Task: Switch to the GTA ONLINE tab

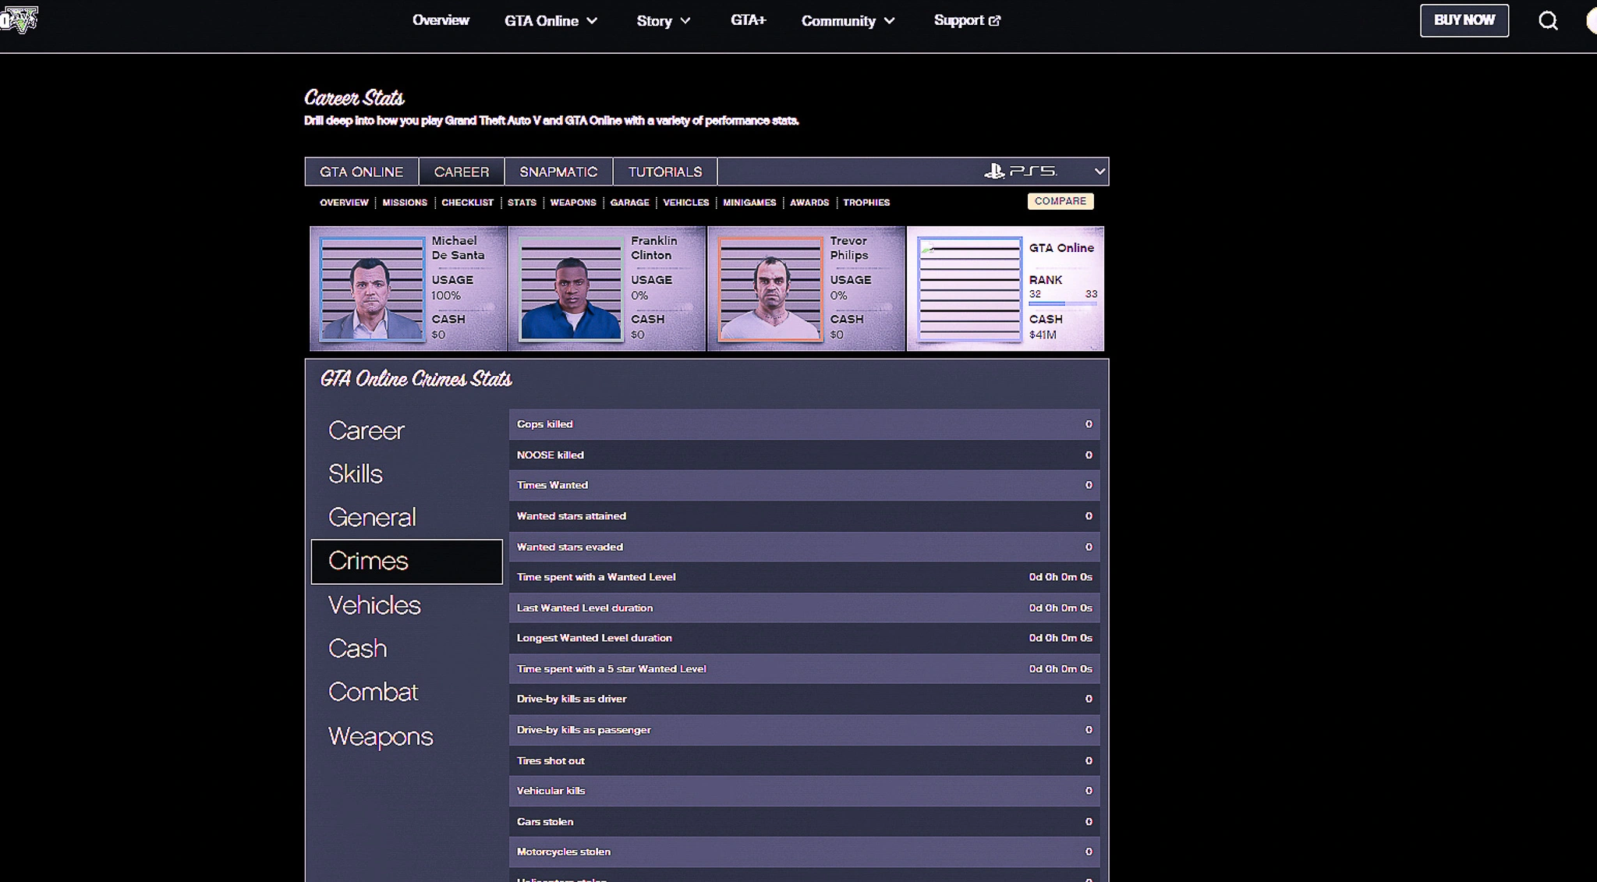Action: click(361, 172)
